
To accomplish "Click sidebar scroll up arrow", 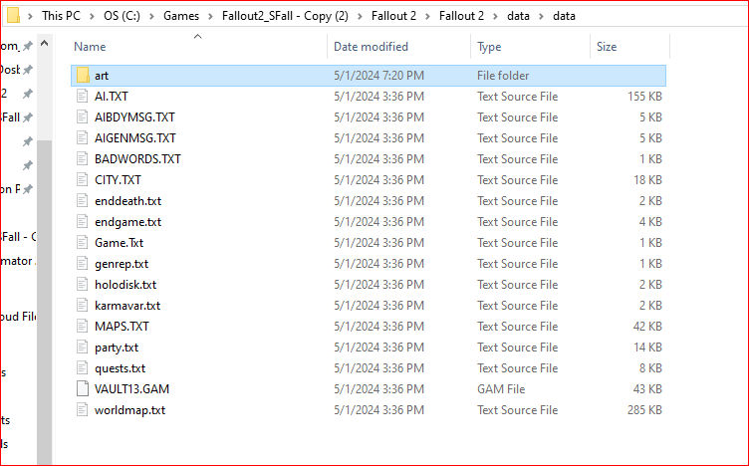I will [45, 44].
